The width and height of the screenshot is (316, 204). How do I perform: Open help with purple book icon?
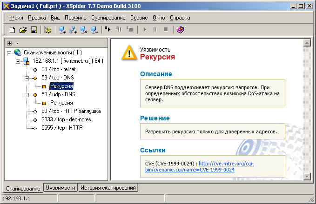click(x=181, y=30)
